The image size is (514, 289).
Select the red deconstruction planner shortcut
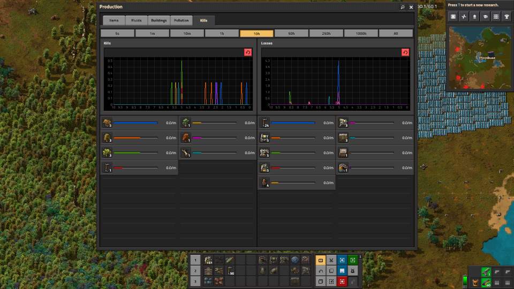point(342,282)
